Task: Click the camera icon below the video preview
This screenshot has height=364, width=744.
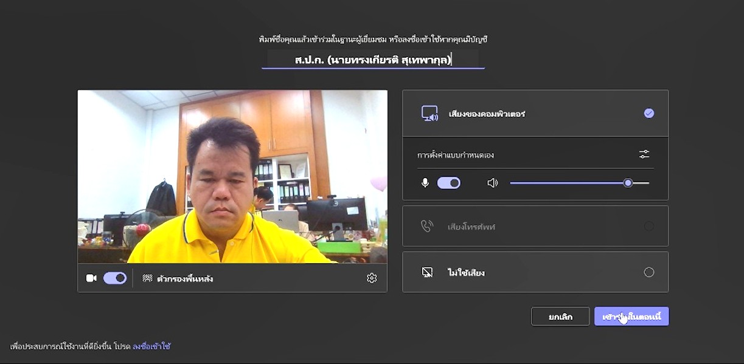Action: [x=91, y=278]
